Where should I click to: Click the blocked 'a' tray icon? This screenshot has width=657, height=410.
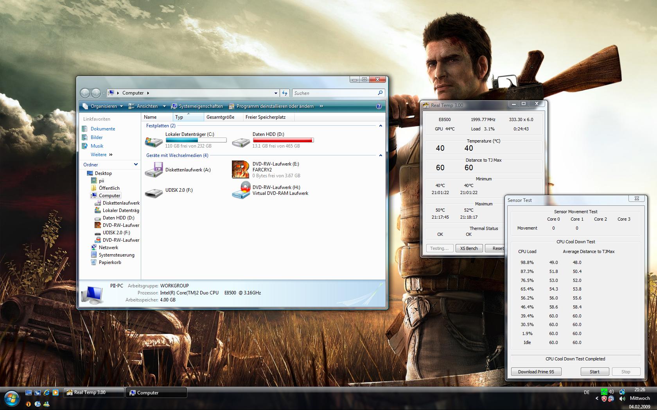[611, 399]
